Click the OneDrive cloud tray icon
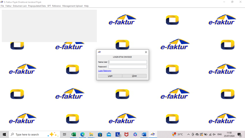 197,134
